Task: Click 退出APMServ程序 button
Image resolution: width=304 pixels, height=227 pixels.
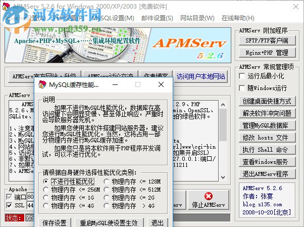Action: 267,174
